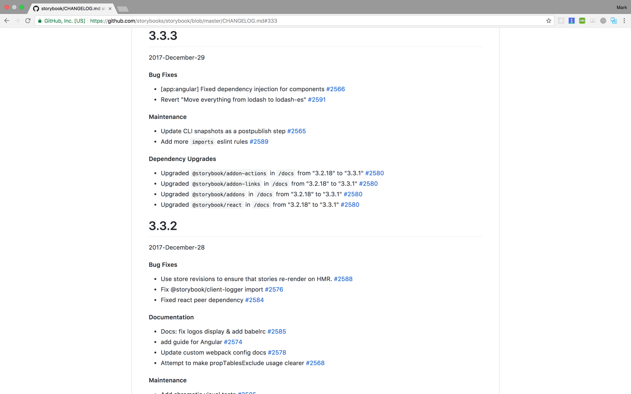Open the #2591 lodash revert link
The image size is (631, 394).
point(316,100)
